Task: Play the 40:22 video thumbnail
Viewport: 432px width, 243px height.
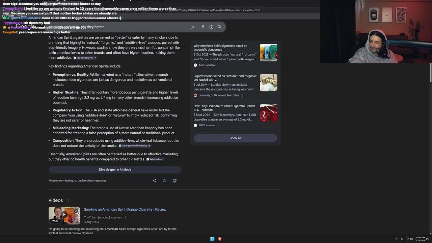Action: pos(64,216)
